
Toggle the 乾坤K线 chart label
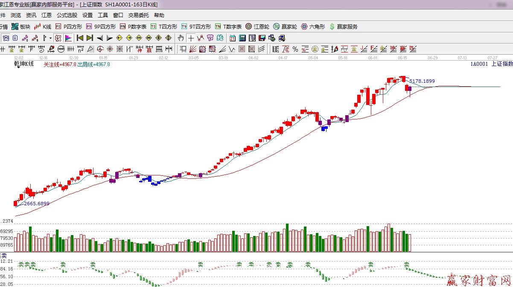point(24,64)
